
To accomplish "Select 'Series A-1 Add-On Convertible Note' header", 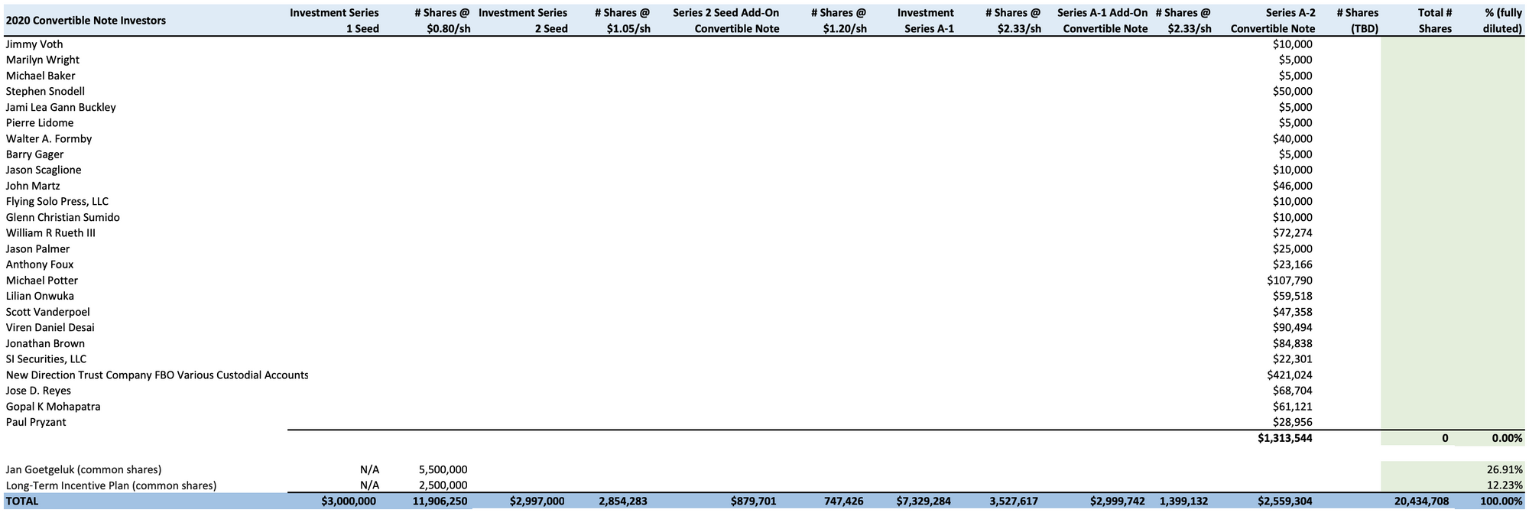I will (1102, 21).
